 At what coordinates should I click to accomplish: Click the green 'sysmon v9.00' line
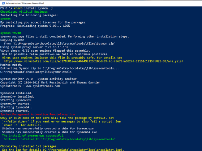point(10,33)
